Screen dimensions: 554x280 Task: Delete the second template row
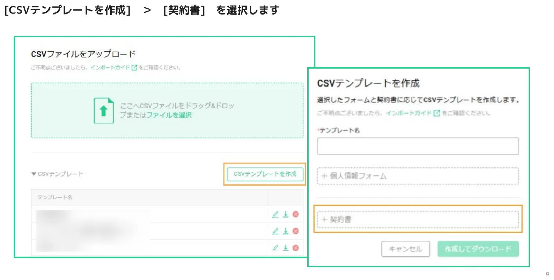[296, 231]
